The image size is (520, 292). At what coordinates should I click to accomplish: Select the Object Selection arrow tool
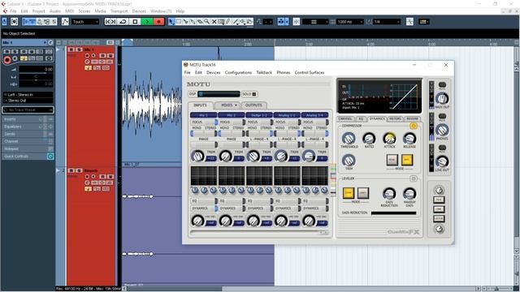coord(171,22)
